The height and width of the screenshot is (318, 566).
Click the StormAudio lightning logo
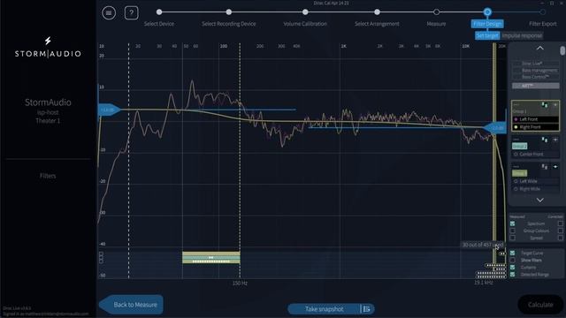[48, 41]
